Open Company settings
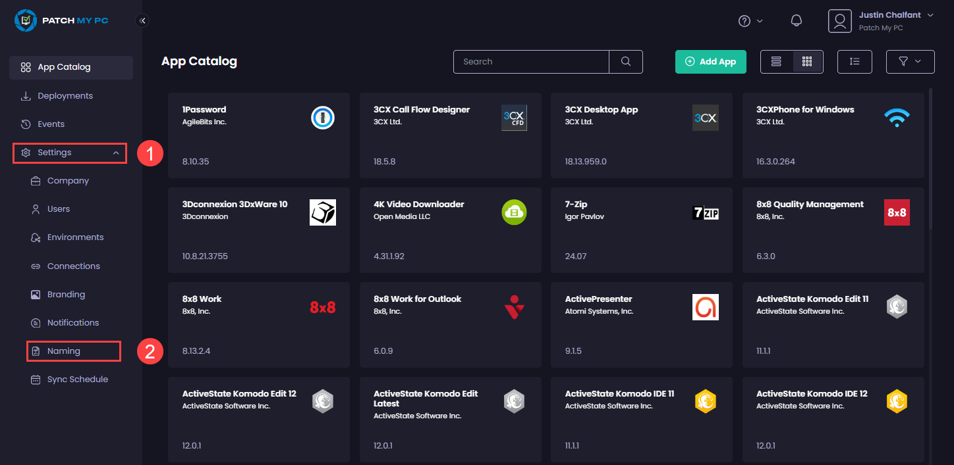The height and width of the screenshot is (465, 954). click(x=68, y=181)
